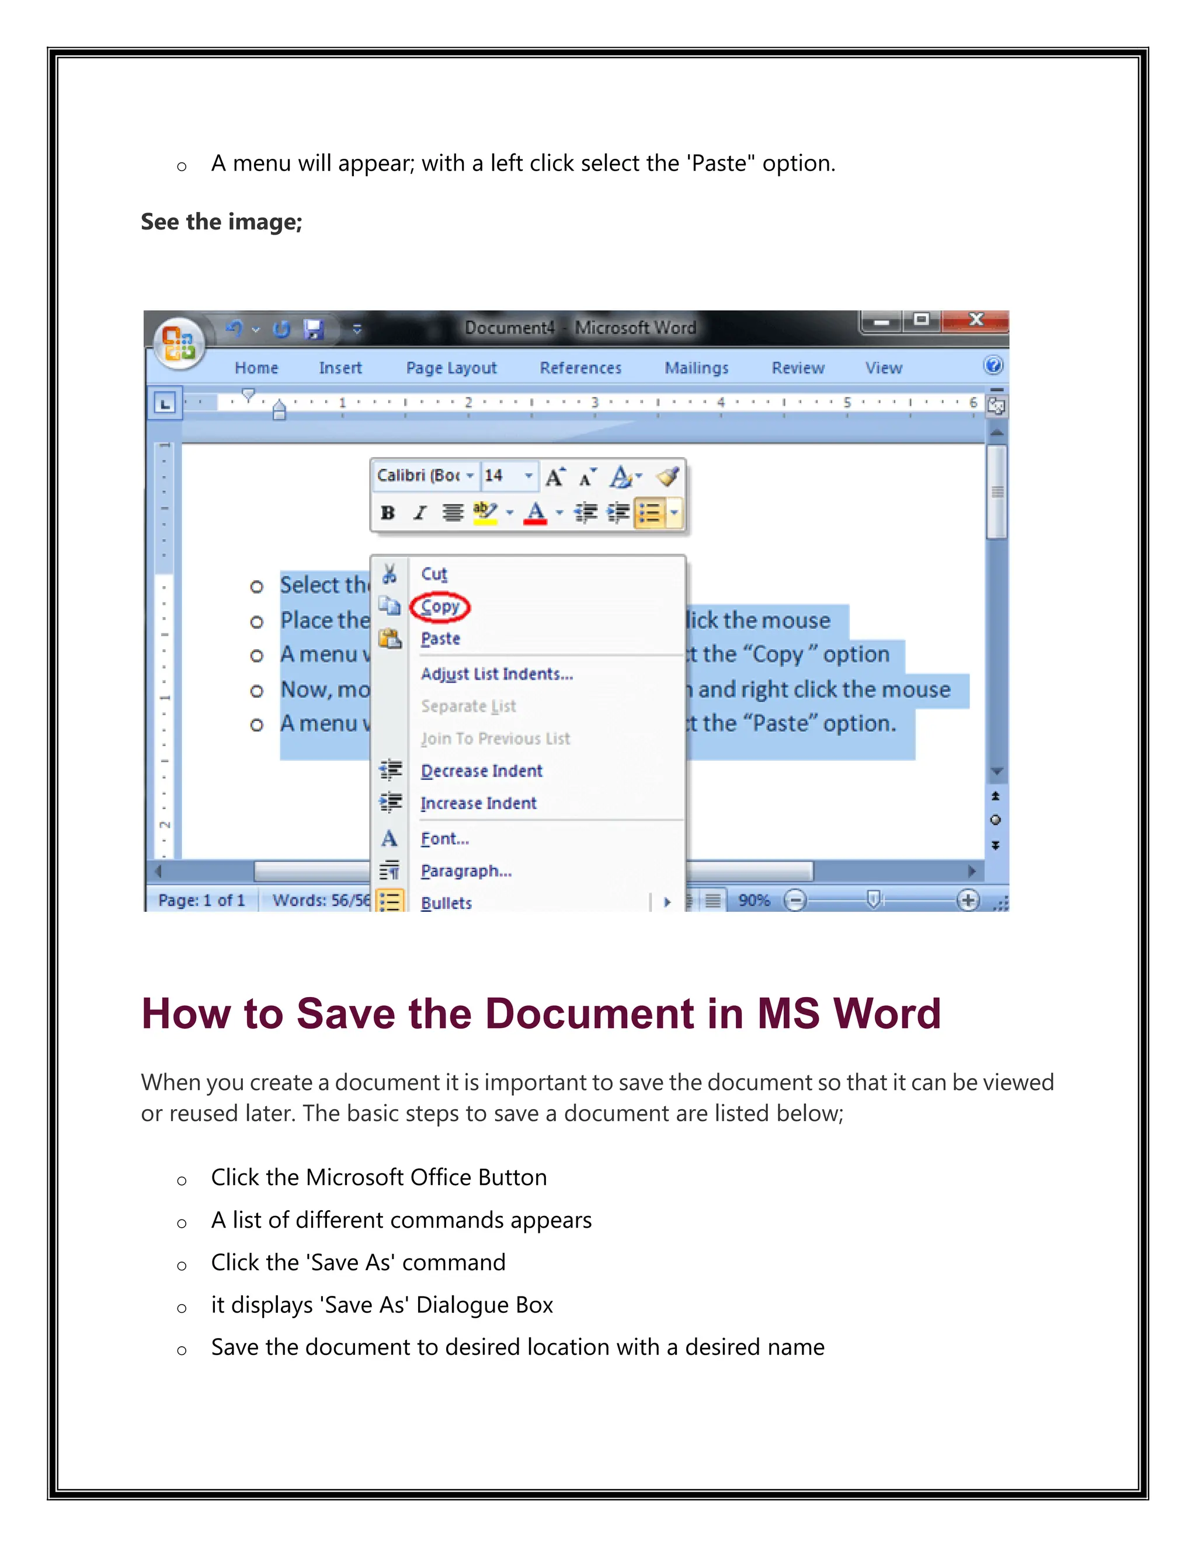The width and height of the screenshot is (1196, 1547).
Task: Click the 90% zoom level button
Action: (754, 900)
